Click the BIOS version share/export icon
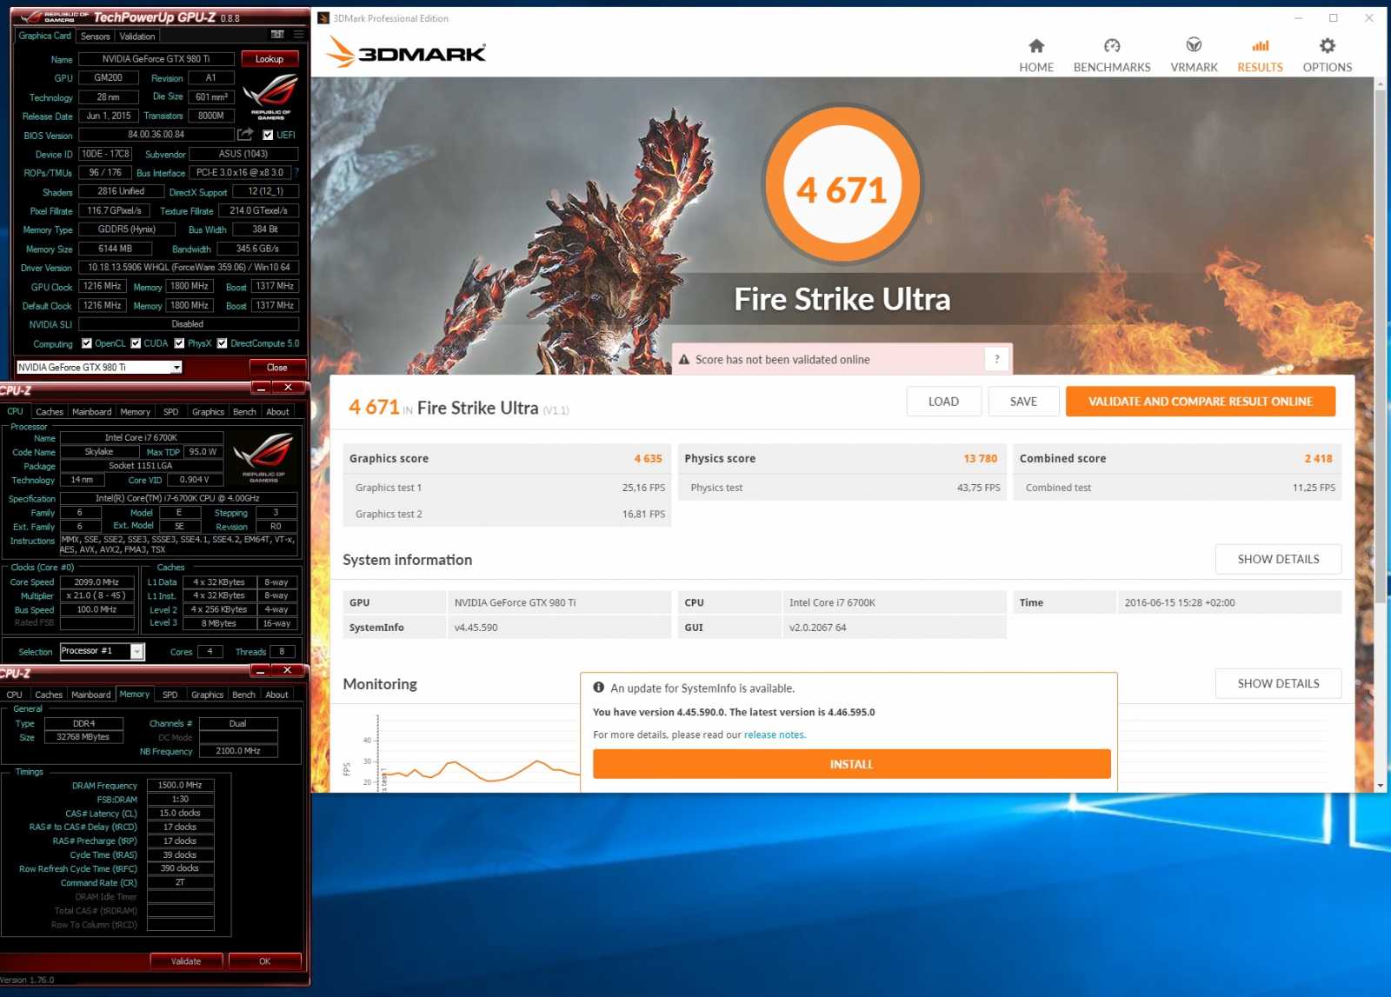This screenshot has height=997, width=1391. click(x=245, y=135)
